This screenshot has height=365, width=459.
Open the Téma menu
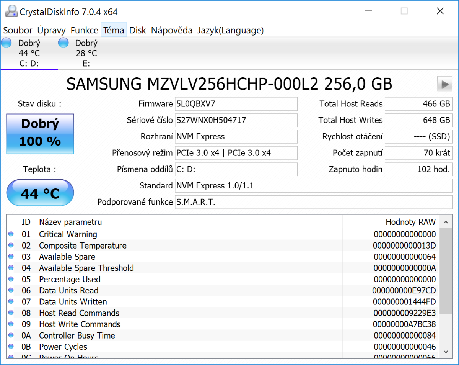click(114, 30)
